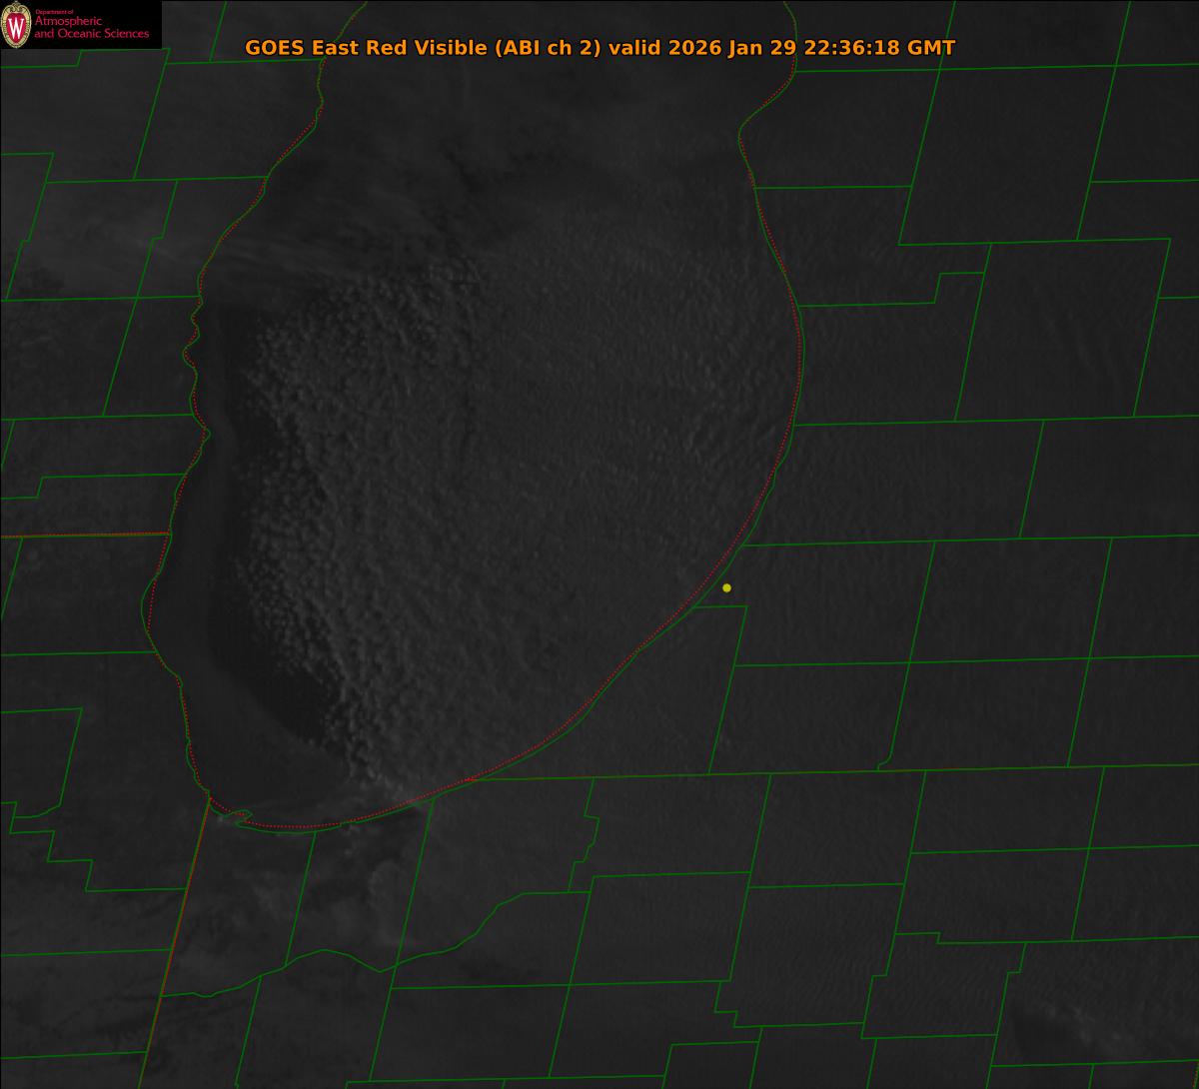1199x1089 pixels.
Task: Click the yellow dot location marker
Action: [726, 587]
